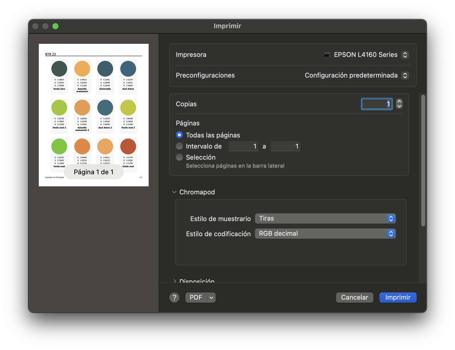
Task: Click the interval start page field
Action: pos(243,146)
